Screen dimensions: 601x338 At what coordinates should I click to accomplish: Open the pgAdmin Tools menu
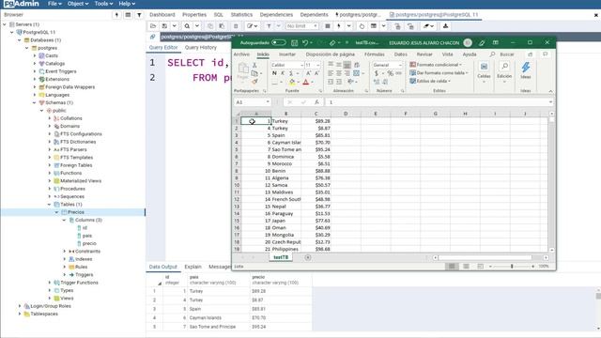(x=103, y=4)
